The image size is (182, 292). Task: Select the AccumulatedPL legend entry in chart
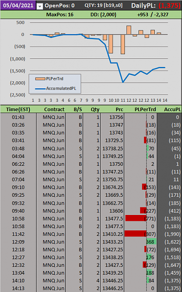[56, 88]
